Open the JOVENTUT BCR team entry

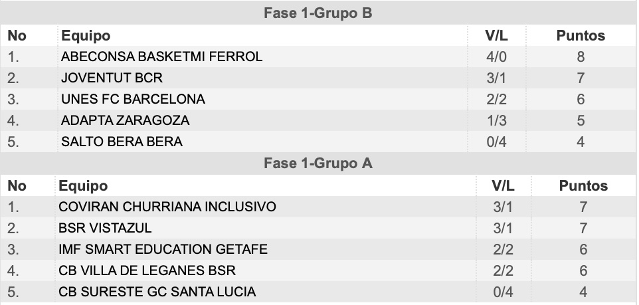pyautogui.click(x=112, y=78)
